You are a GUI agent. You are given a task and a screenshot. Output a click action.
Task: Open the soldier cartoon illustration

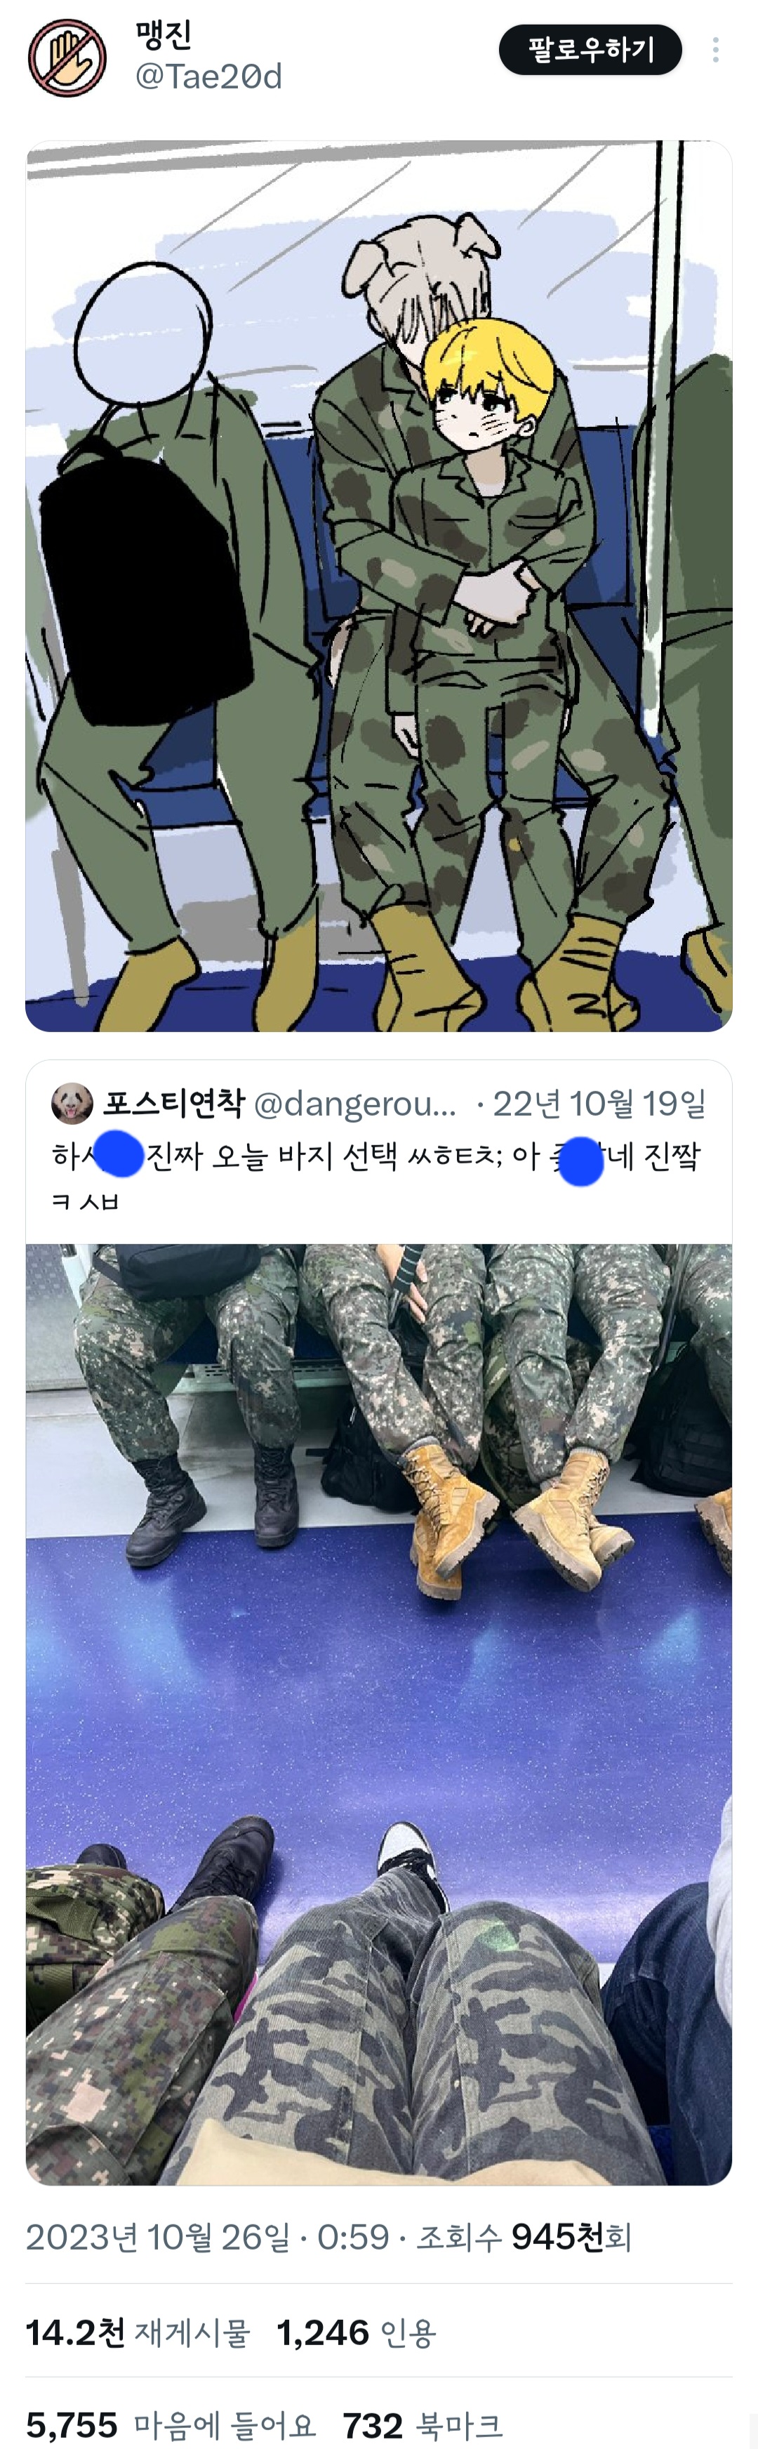pos(379,586)
